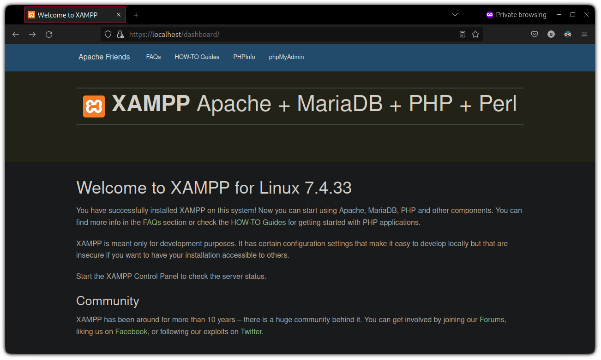Open a new tab with the plus icon
This screenshot has width=601, height=360.
pyautogui.click(x=136, y=15)
